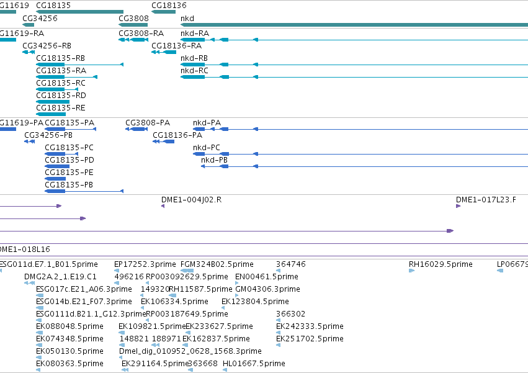
Task: Select the nkd gene label
Action: coord(187,18)
